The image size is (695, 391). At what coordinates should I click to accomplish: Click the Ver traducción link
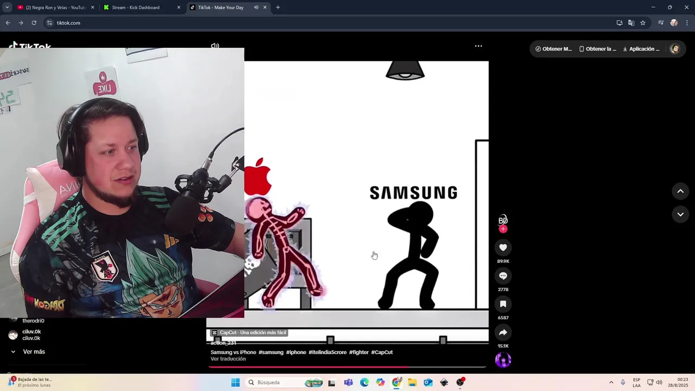pyautogui.click(x=228, y=359)
